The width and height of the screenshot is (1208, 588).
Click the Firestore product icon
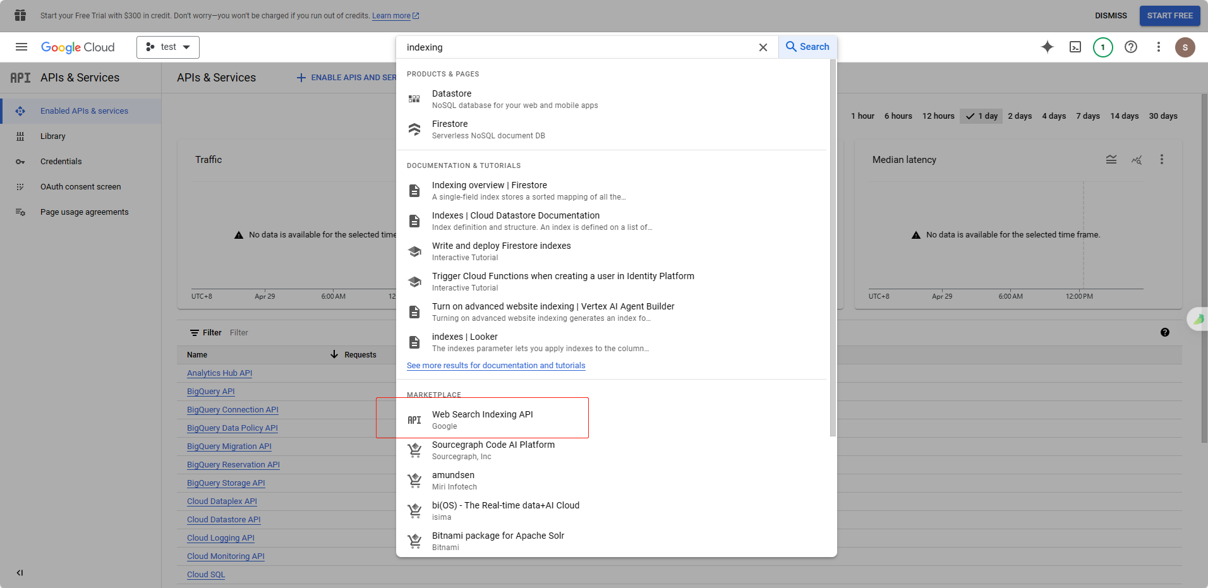[414, 129]
